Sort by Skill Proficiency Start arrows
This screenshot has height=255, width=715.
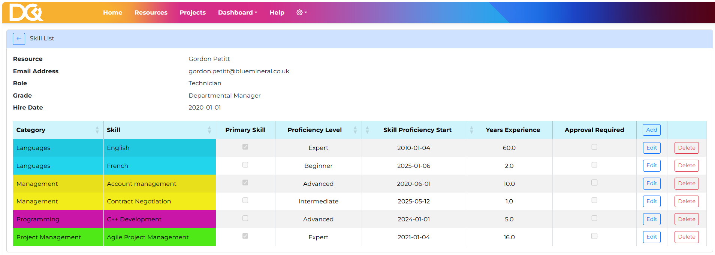coord(367,130)
